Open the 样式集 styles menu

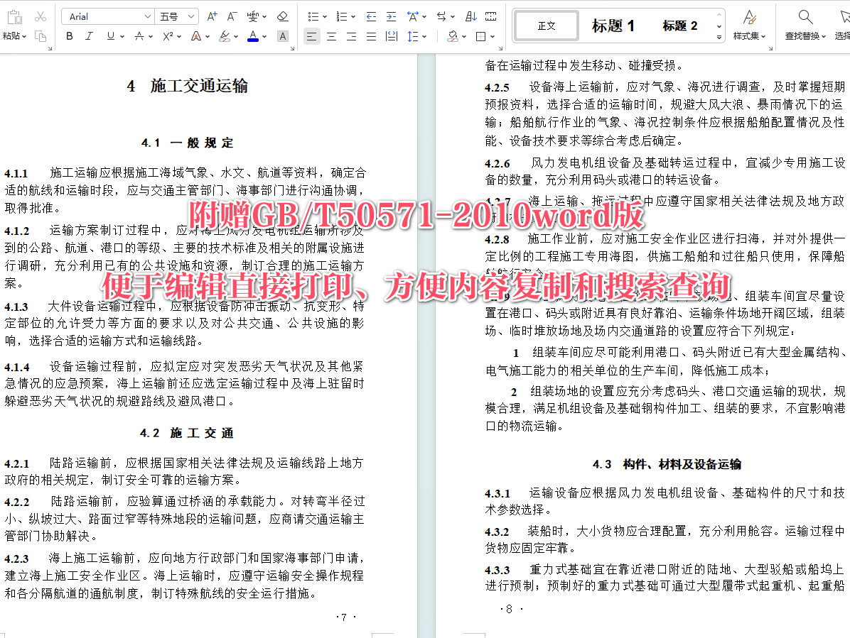749,26
